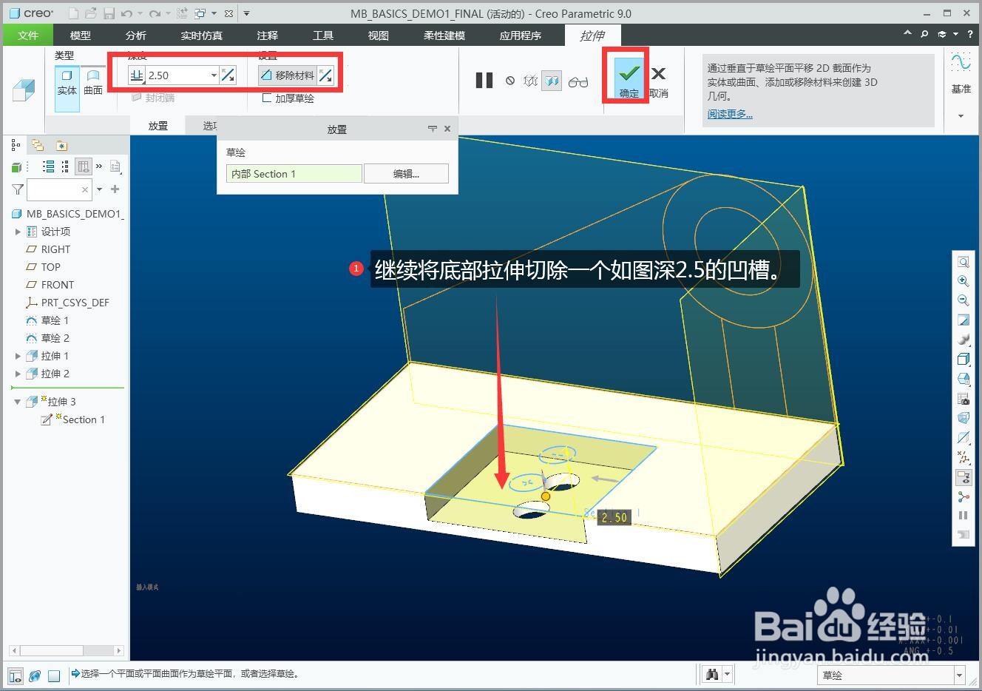Open the 放置 dashboard tab

click(158, 126)
